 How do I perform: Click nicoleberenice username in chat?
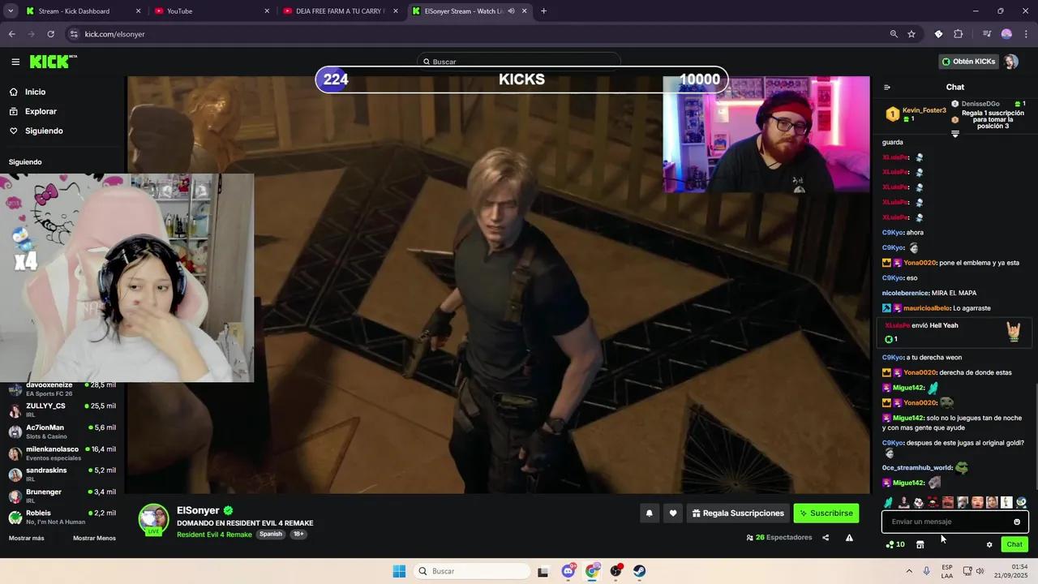pos(906,293)
